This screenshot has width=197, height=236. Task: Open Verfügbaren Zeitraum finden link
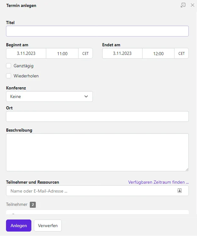pyautogui.click(x=158, y=182)
